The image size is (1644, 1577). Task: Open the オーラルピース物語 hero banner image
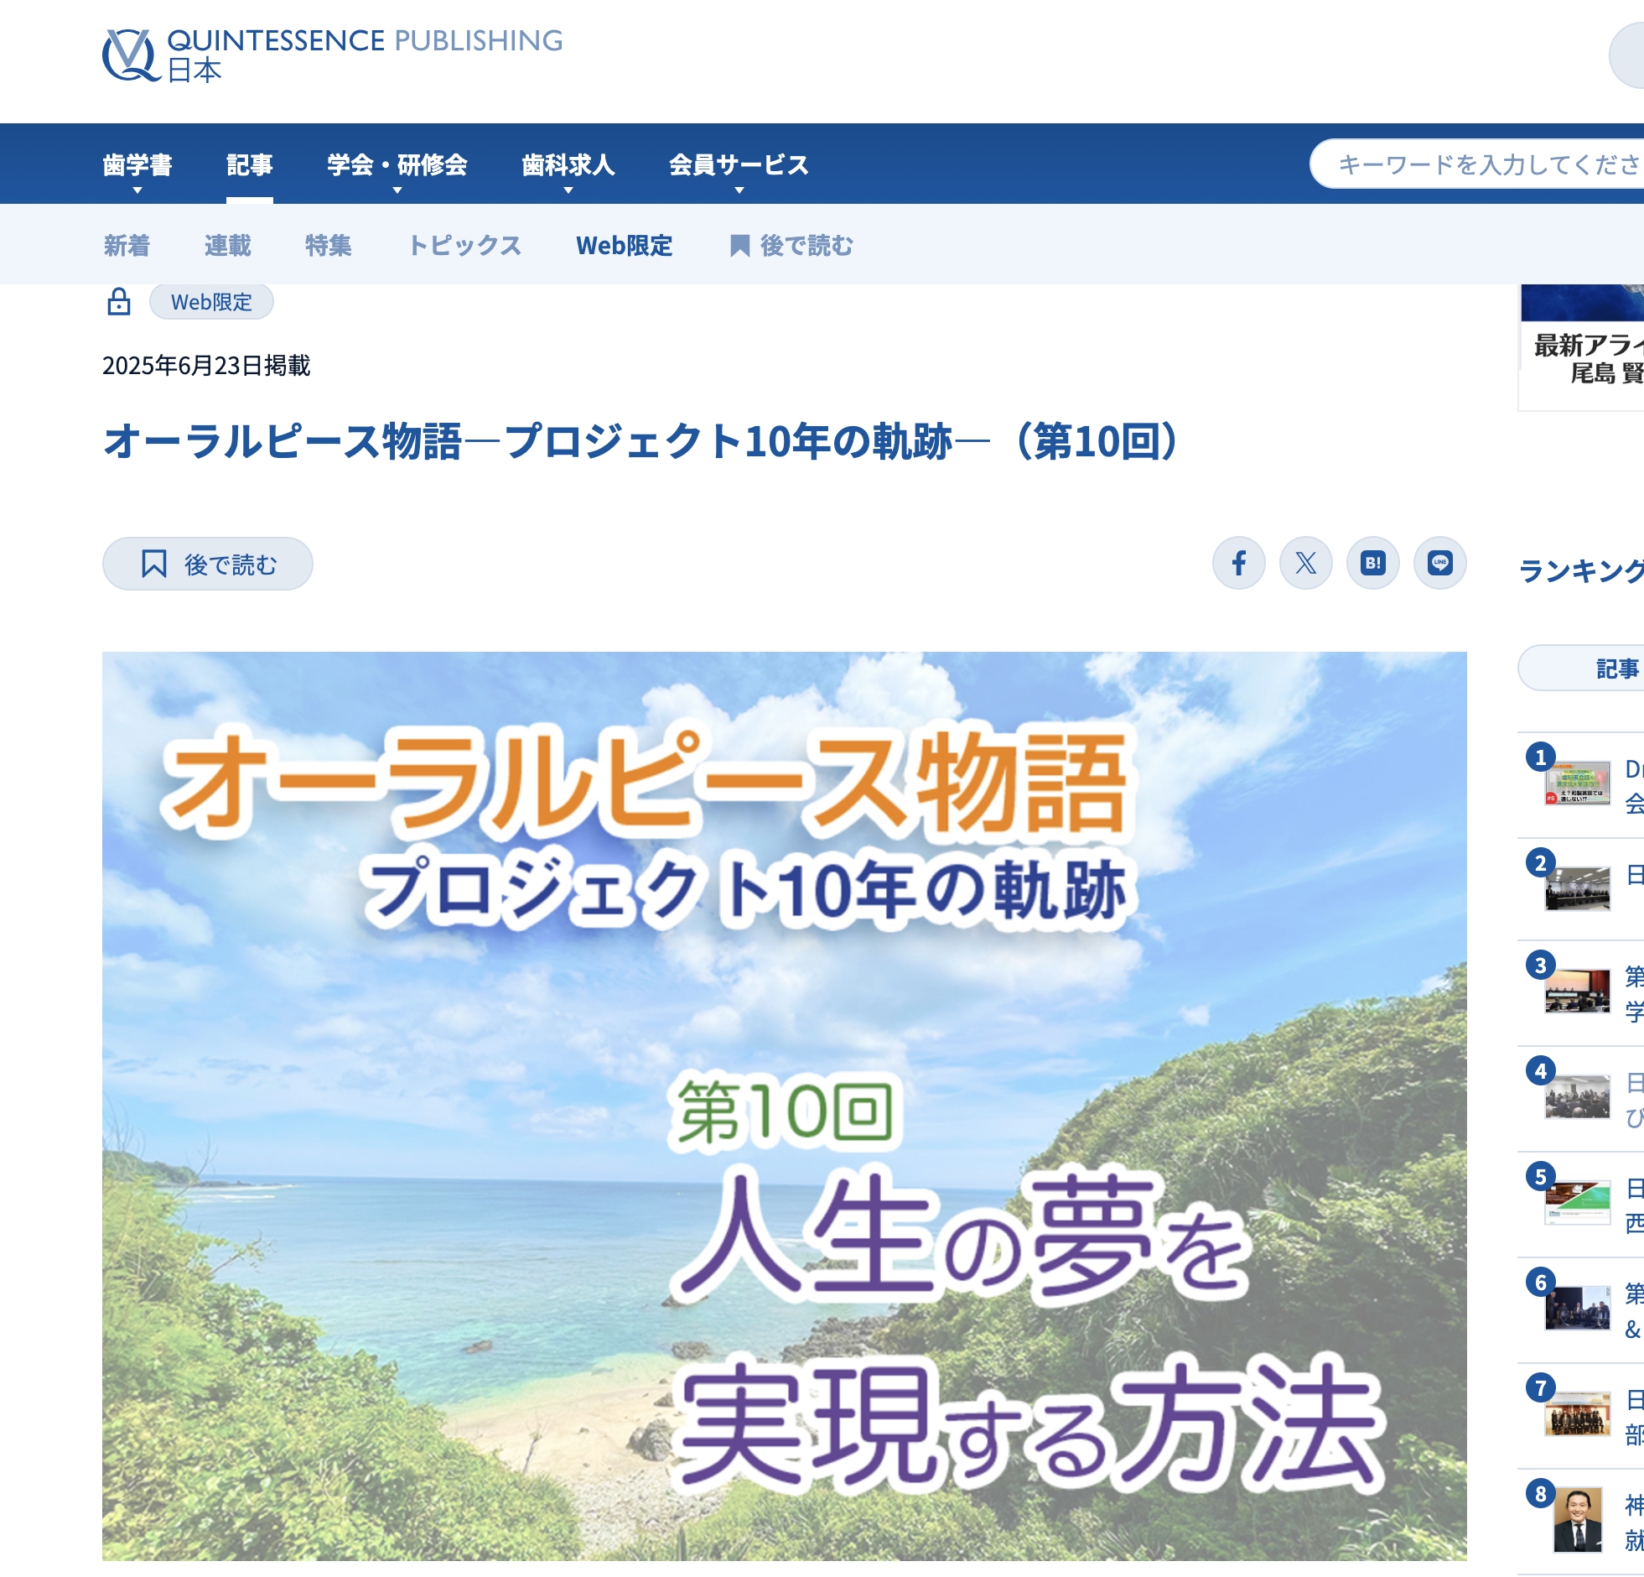click(784, 1106)
